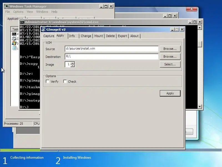Viewport: 222px width, 167px height.
Task: Select the Windows flag task icon in Task Manager
Action: [x=14, y=43]
